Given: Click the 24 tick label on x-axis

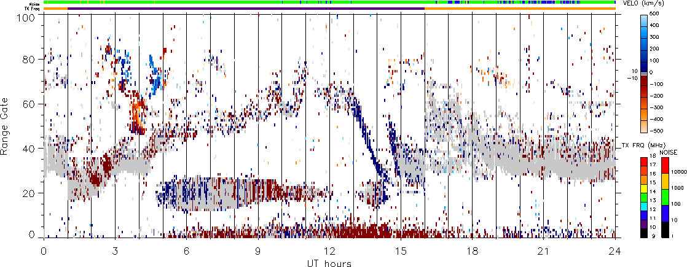Looking at the screenshot, I should pyautogui.click(x=615, y=251).
